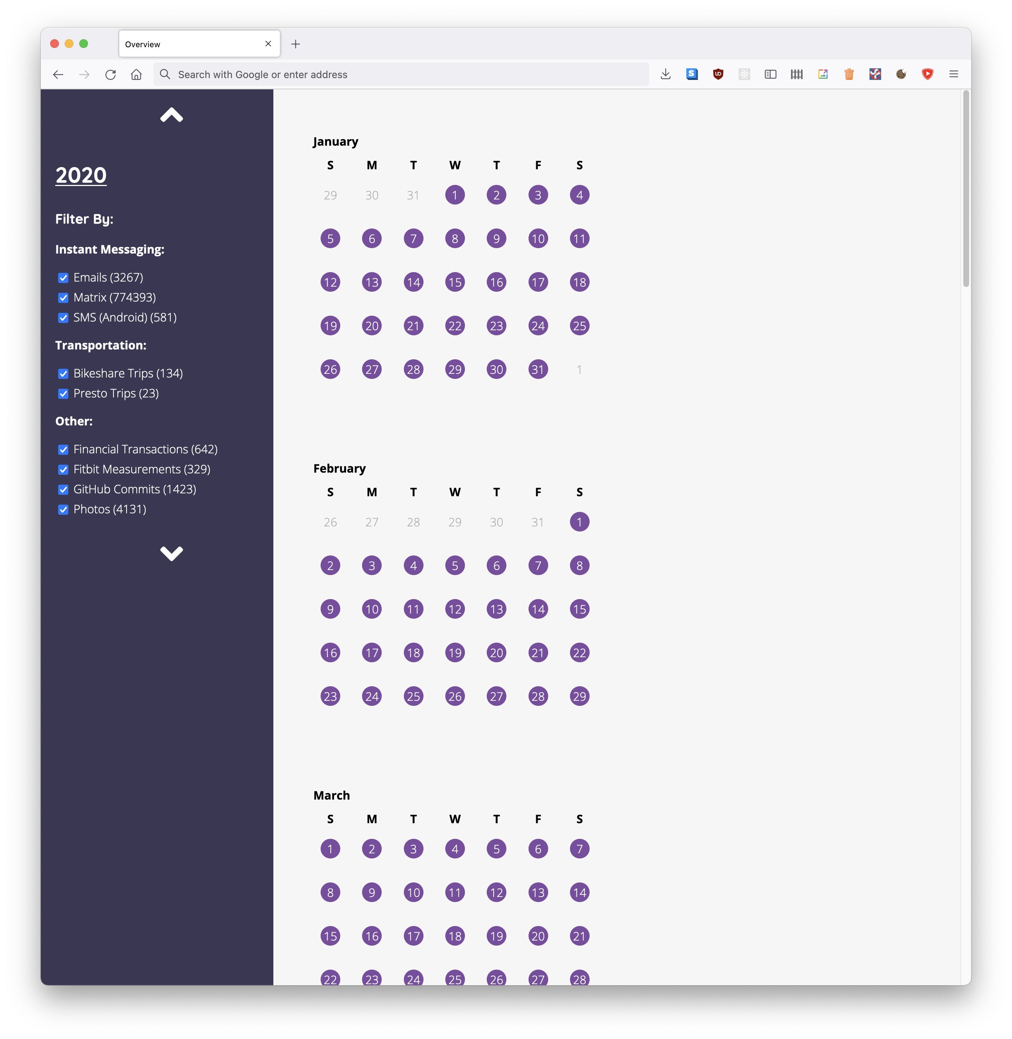Click the page vertical scrollbar thumb
Screen dimensions: 1012x1039
tap(966, 189)
